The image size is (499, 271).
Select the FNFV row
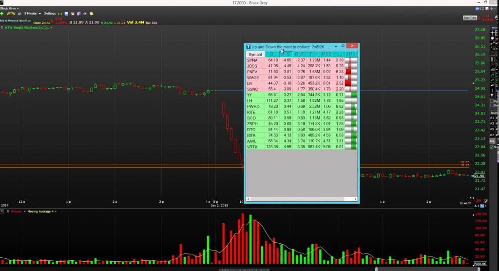tap(301, 72)
